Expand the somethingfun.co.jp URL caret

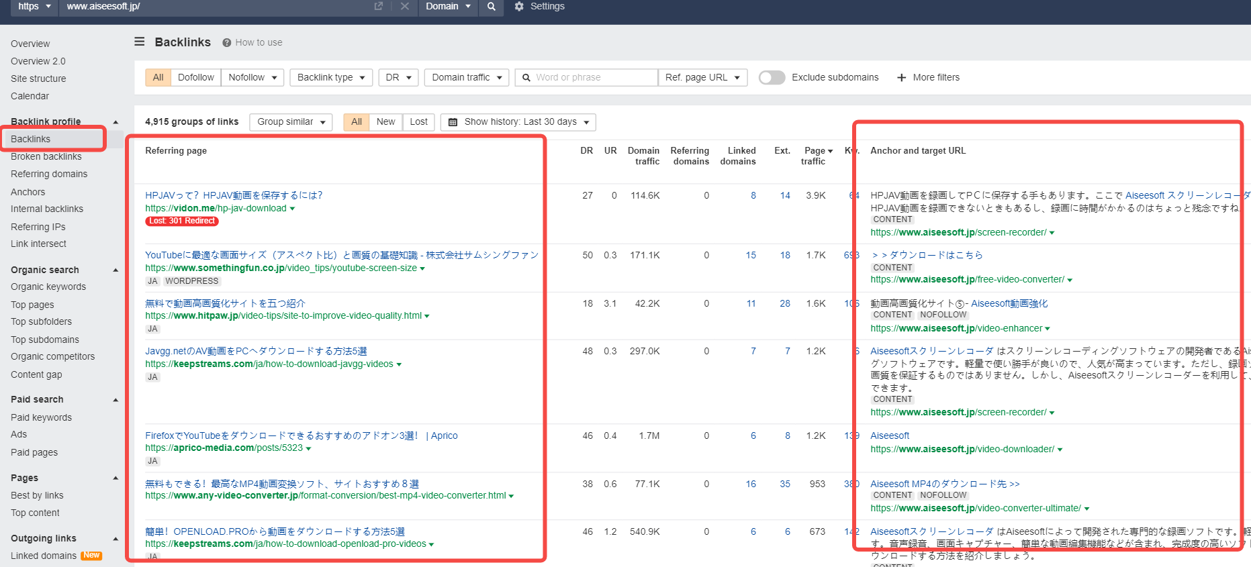point(422,268)
